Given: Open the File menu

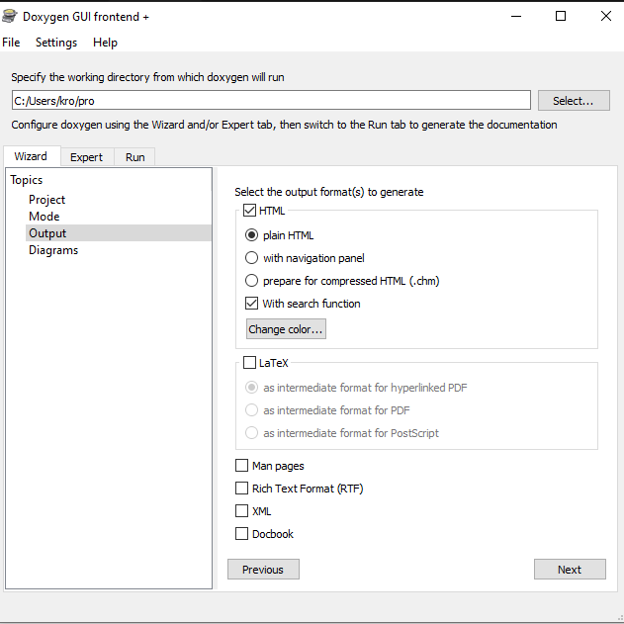Looking at the screenshot, I should pyautogui.click(x=11, y=43).
